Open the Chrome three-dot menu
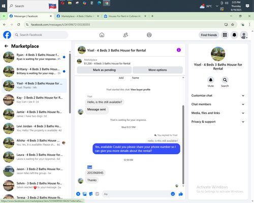 tap(249, 24)
